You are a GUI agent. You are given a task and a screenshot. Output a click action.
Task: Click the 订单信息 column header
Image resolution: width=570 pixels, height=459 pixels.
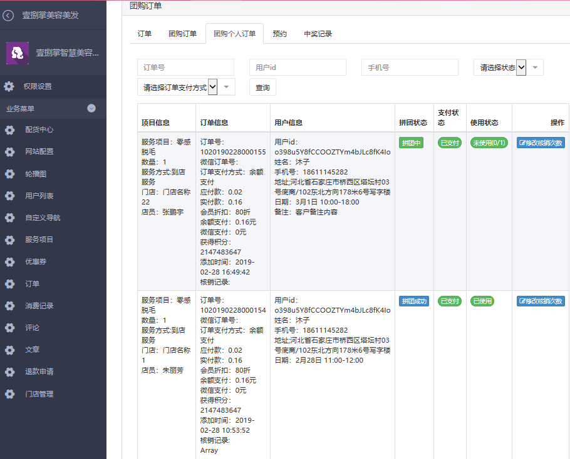[x=214, y=123]
